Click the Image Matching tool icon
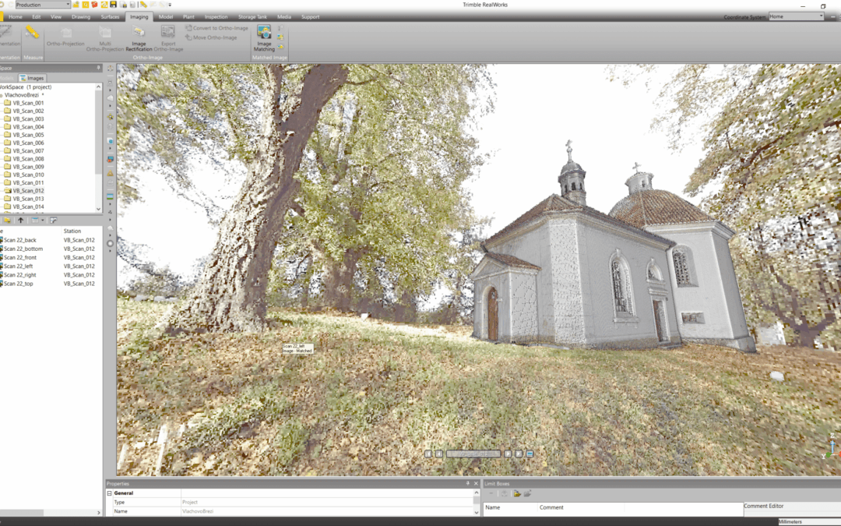 tap(264, 33)
